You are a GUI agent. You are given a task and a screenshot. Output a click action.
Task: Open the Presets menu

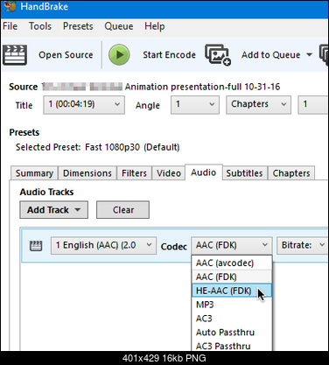coord(78,26)
